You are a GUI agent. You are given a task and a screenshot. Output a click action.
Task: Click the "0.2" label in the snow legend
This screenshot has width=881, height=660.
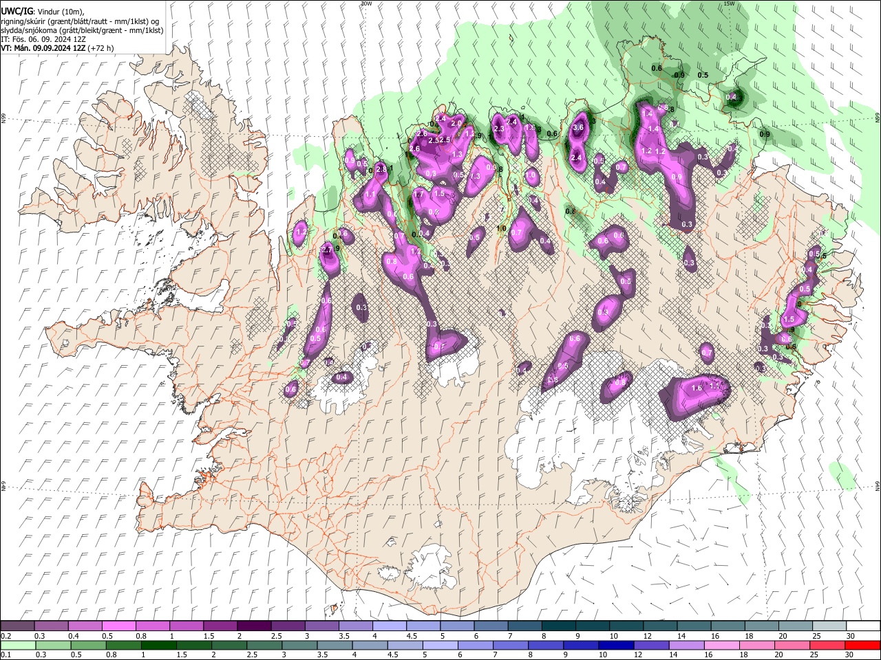(x=6, y=636)
